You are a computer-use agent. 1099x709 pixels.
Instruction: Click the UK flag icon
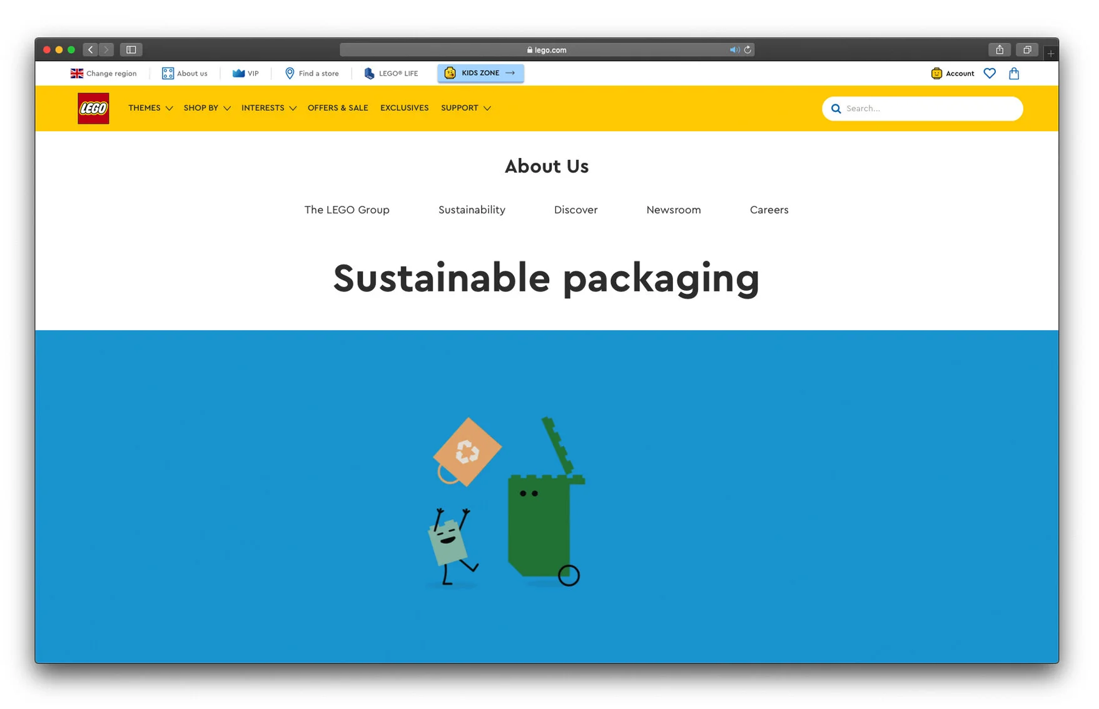pos(77,73)
